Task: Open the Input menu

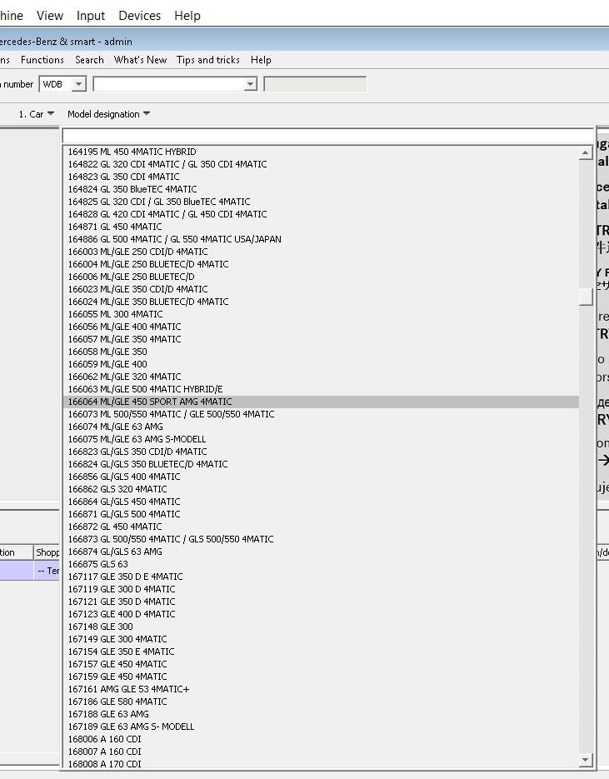Action: (91, 15)
